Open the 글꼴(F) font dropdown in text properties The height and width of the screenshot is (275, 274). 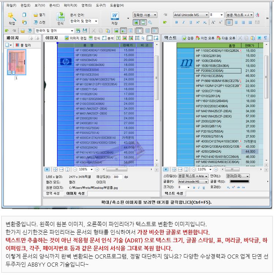coord(206,181)
